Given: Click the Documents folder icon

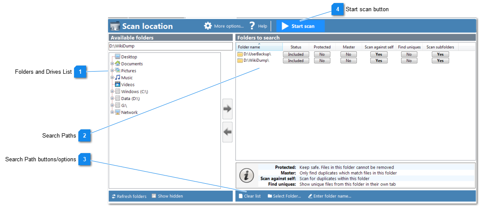Looking at the screenshot, I should (118, 64).
